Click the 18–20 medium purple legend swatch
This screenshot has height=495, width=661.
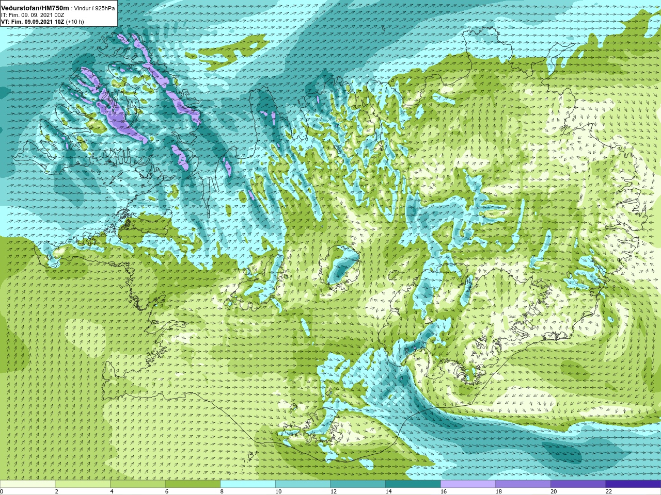[x=523, y=484]
